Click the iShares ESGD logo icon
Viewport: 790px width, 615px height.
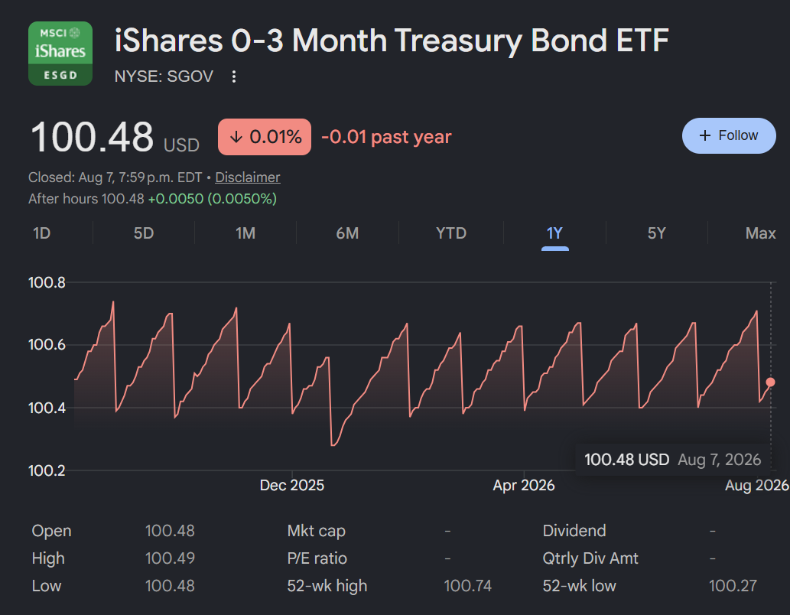[60, 54]
